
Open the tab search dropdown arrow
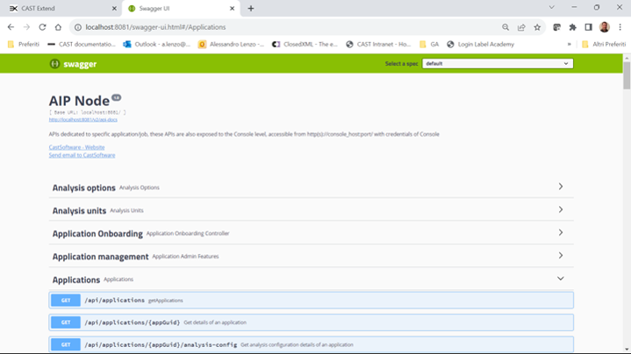(552, 7)
